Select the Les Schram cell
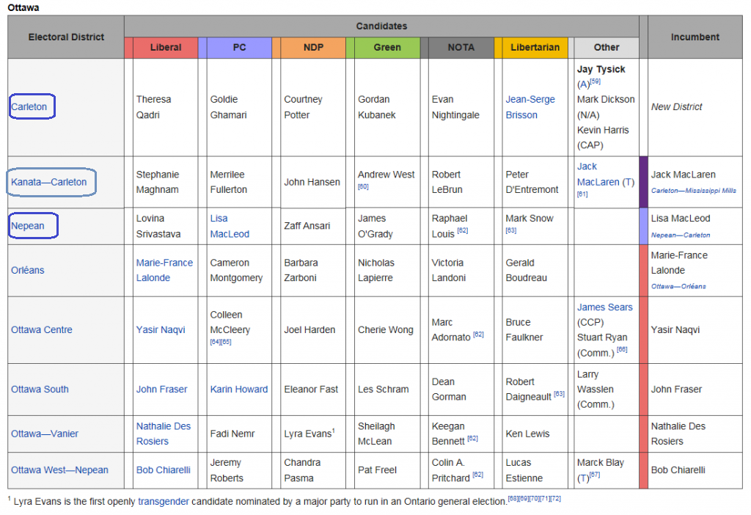Image resolution: width=751 pixels, height=515 pixels. [x=387, y=389]
